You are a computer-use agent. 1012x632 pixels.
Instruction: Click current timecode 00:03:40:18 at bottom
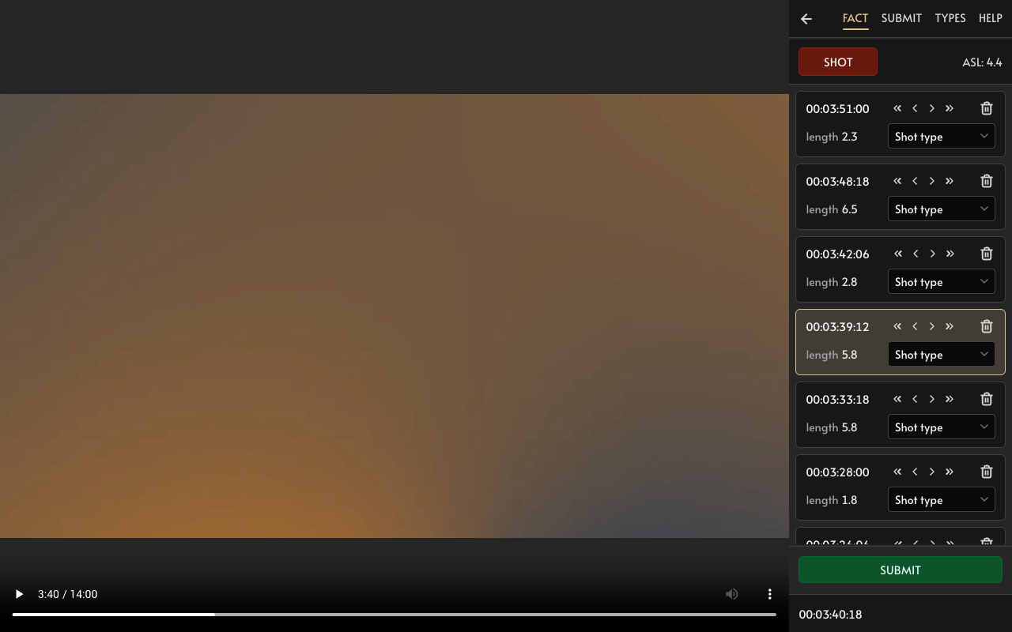[830, 614]
